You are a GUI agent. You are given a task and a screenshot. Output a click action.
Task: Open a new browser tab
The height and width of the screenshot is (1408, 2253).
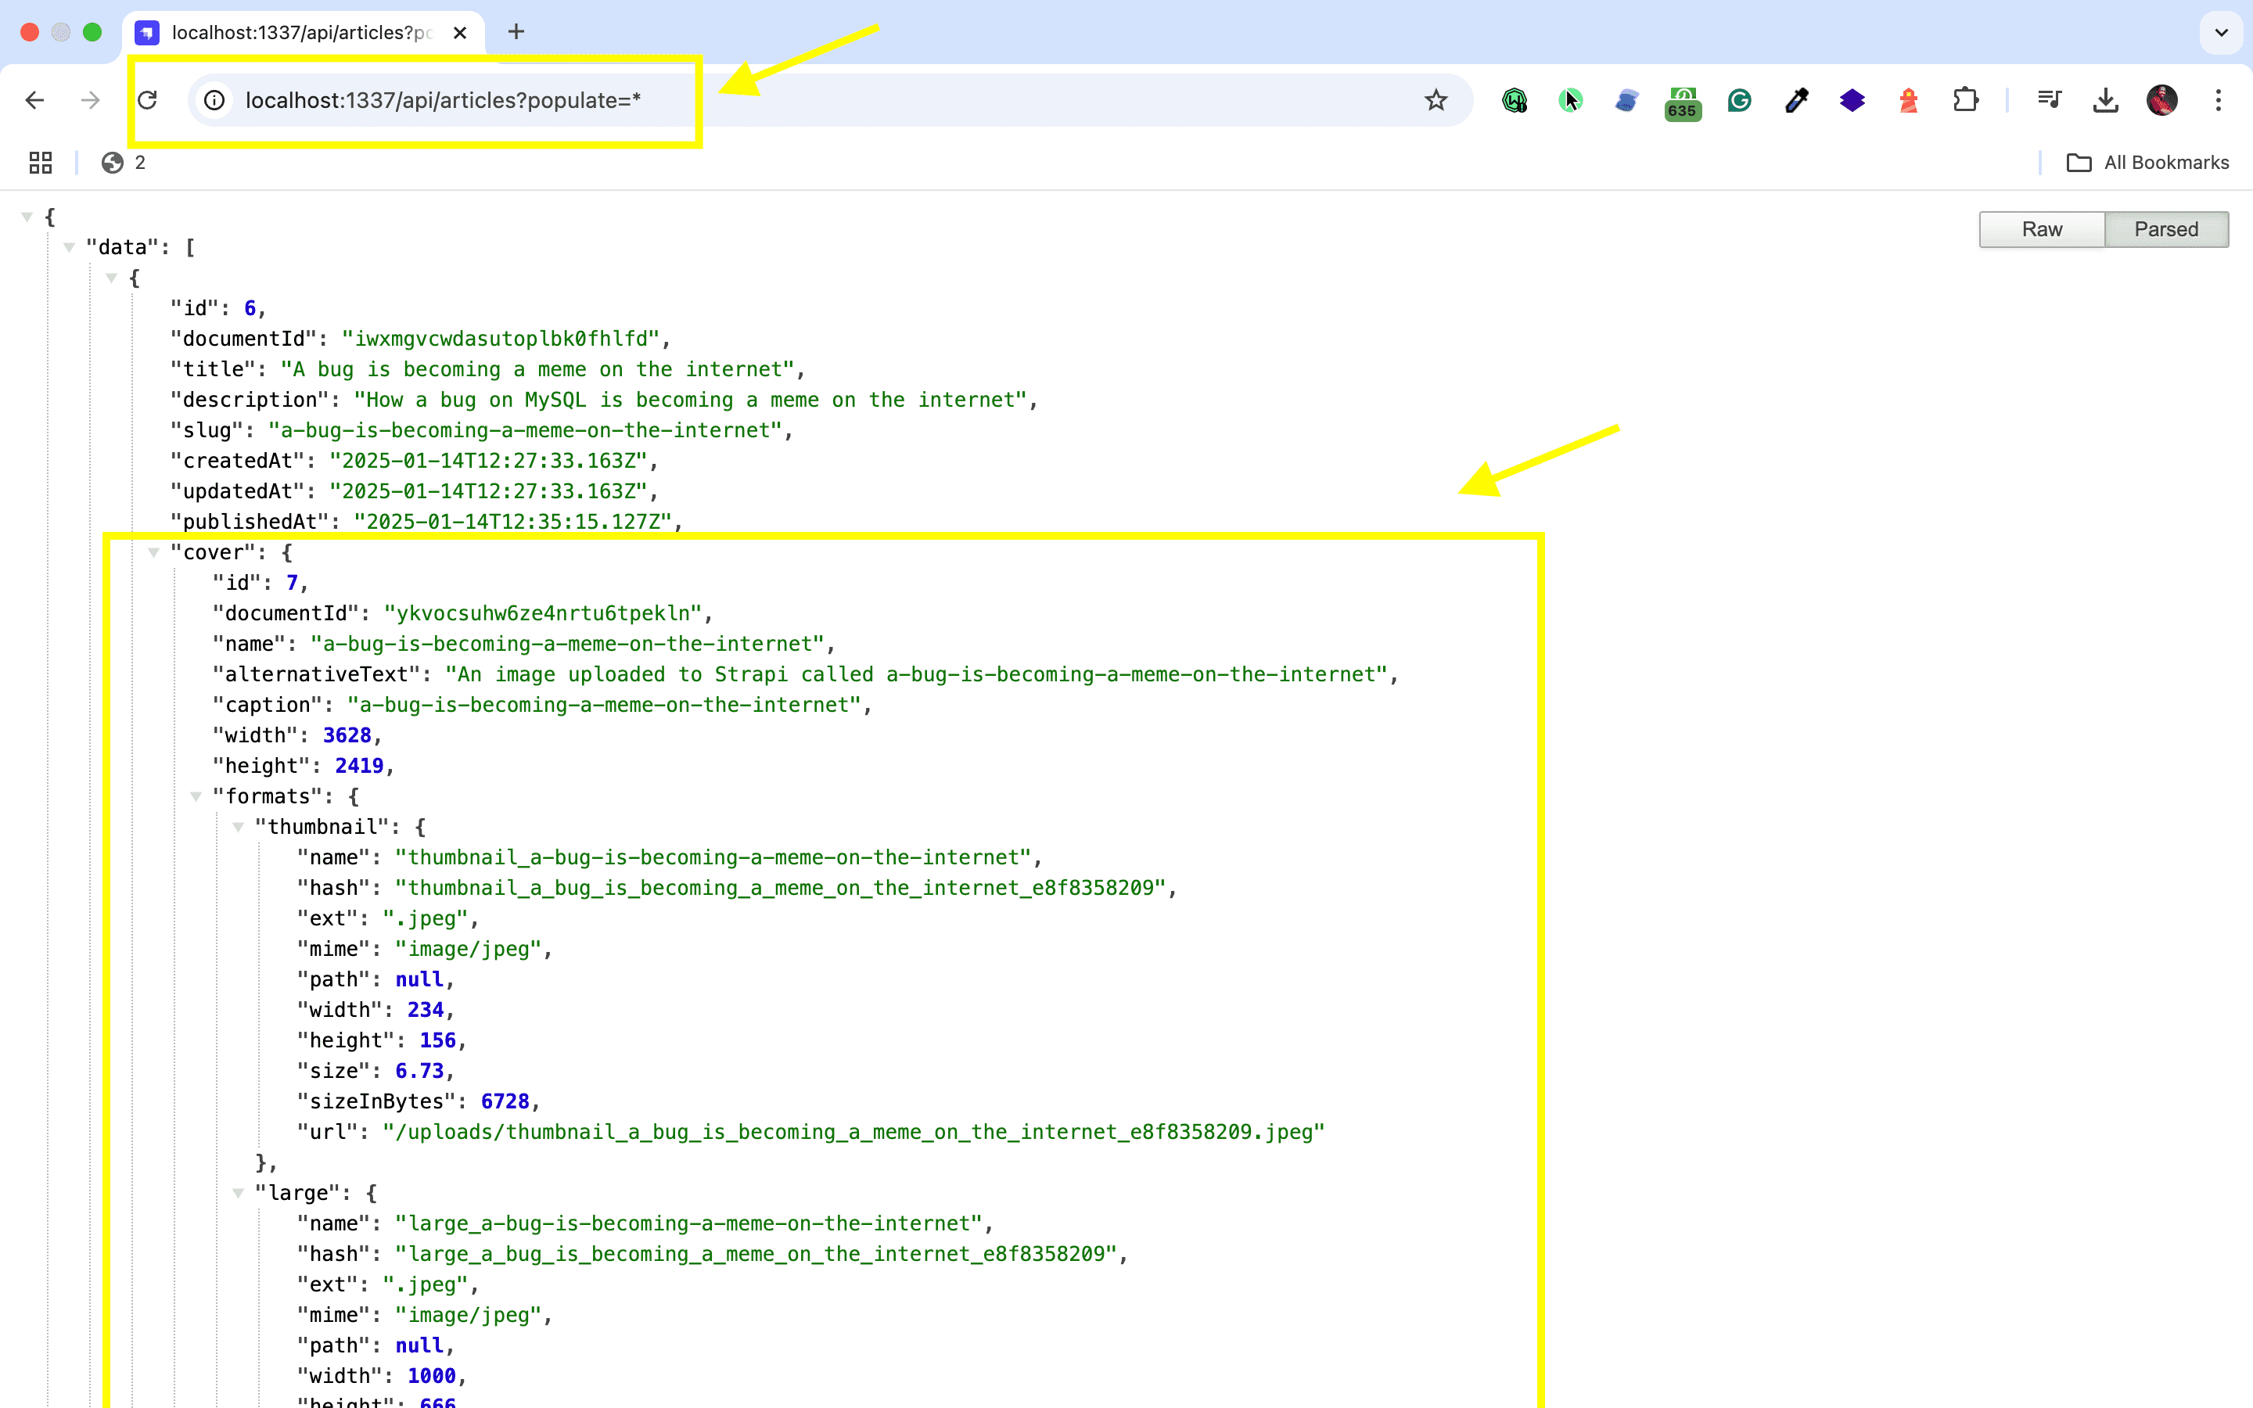[516, 33]
